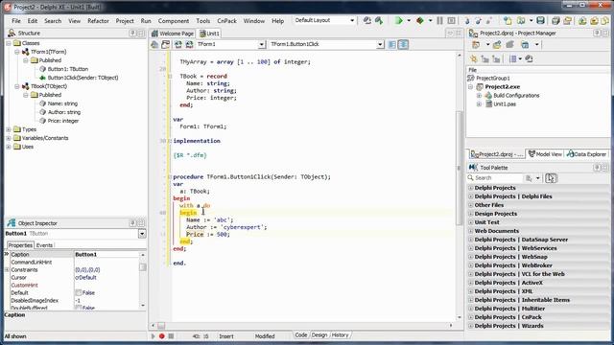
Task: Expand the Variables/Constants node in Structure
Action: [x=9, y=138]
